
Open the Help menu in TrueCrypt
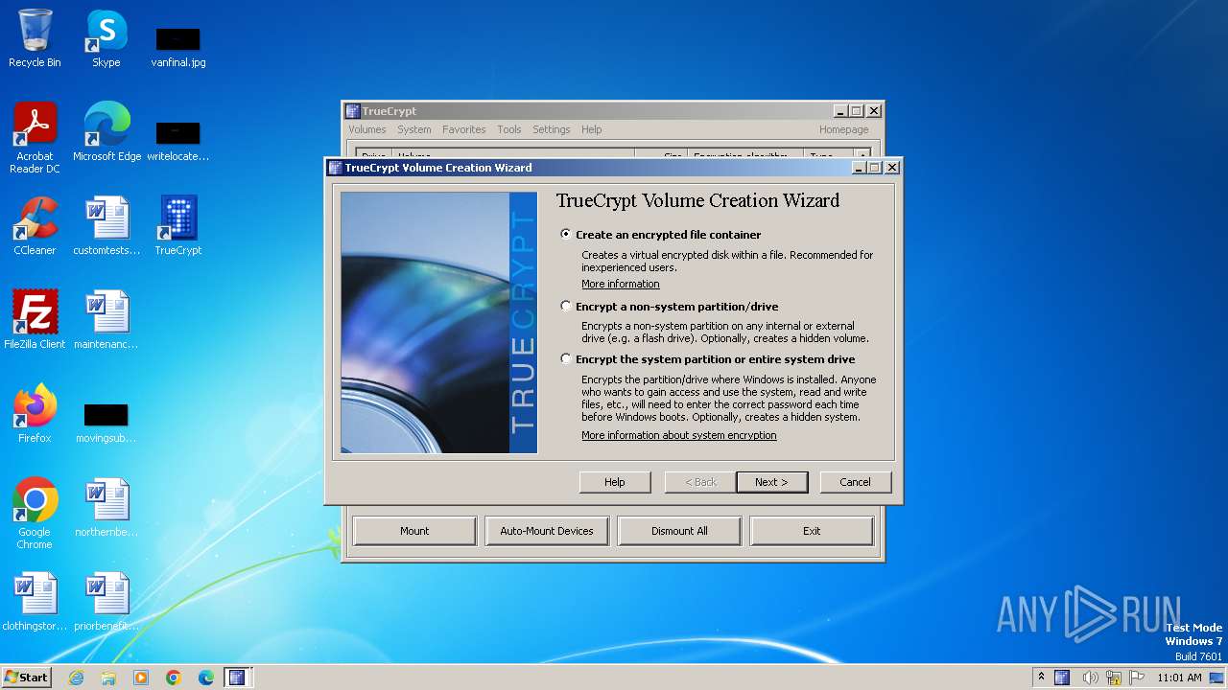click(592, 129)
